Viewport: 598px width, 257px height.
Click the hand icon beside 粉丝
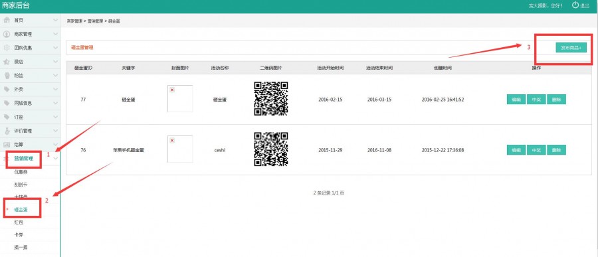pos(7,75)
